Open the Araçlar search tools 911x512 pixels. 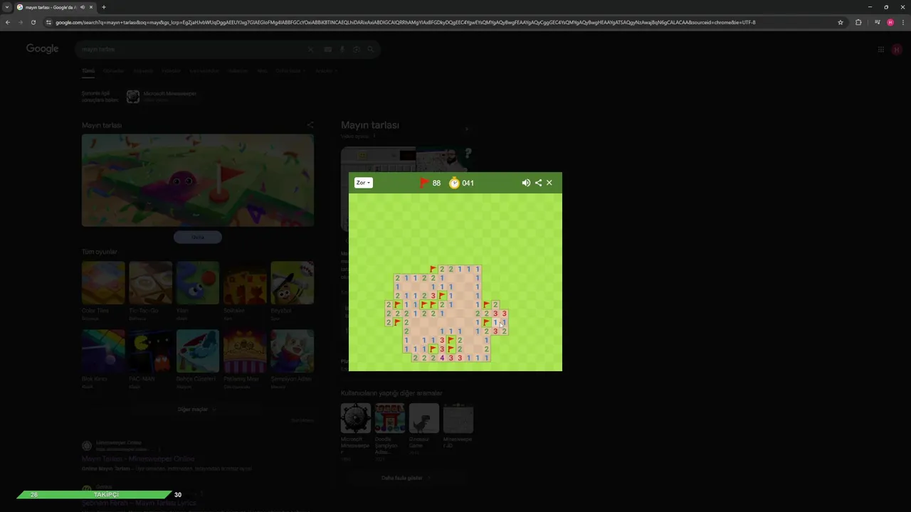pos(326,71)
